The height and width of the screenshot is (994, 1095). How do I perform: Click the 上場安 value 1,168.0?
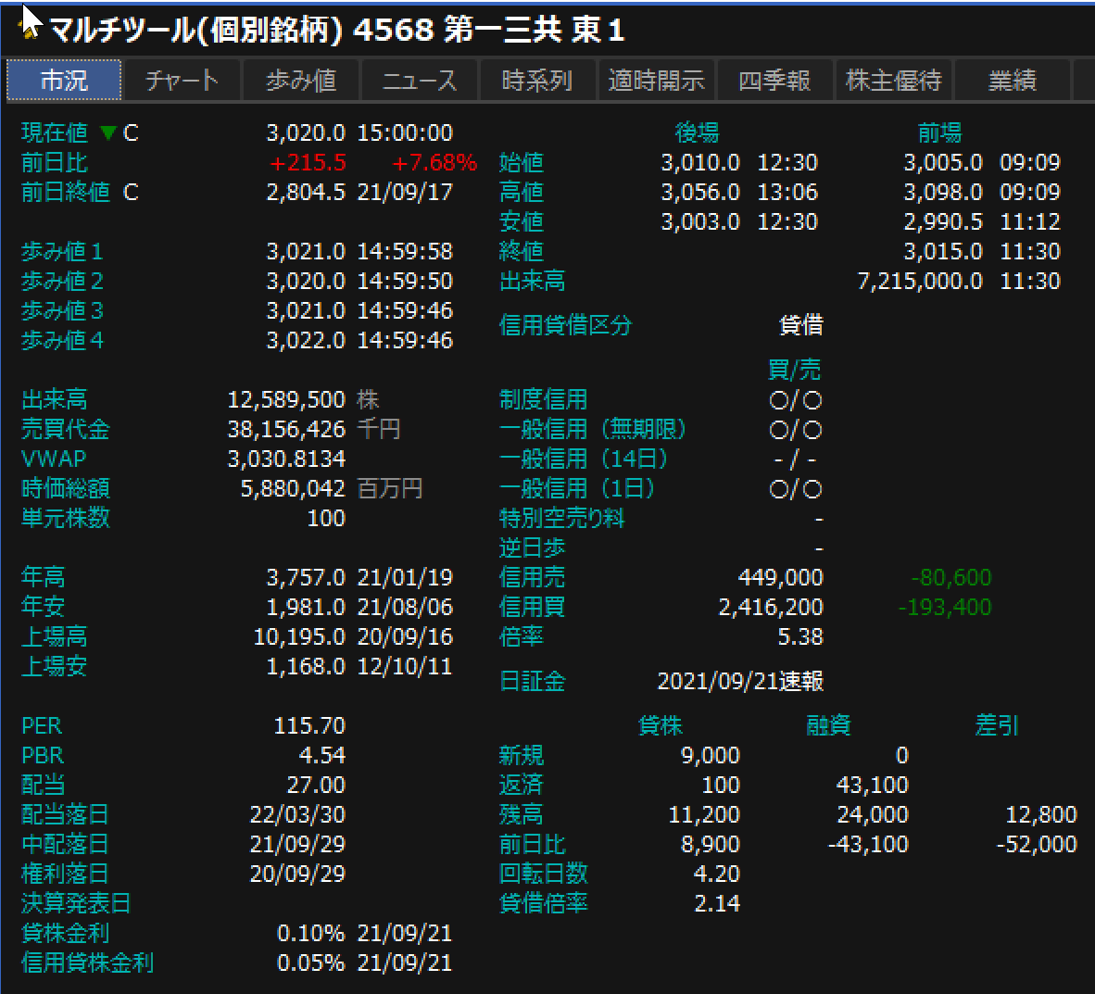tap(306, 666)
